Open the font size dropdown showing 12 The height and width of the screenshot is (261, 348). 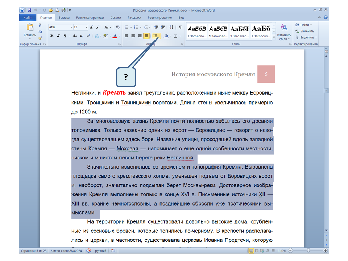point(80,27)
